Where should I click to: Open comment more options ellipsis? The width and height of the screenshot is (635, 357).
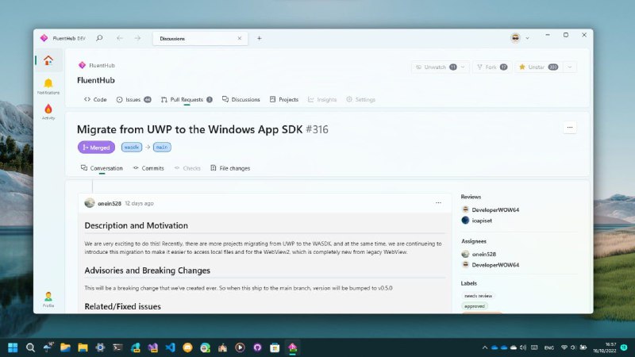pos(438,203)
